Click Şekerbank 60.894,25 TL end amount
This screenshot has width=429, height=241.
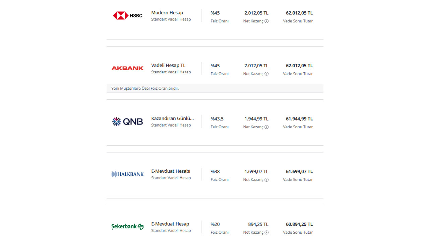[299, 224]
